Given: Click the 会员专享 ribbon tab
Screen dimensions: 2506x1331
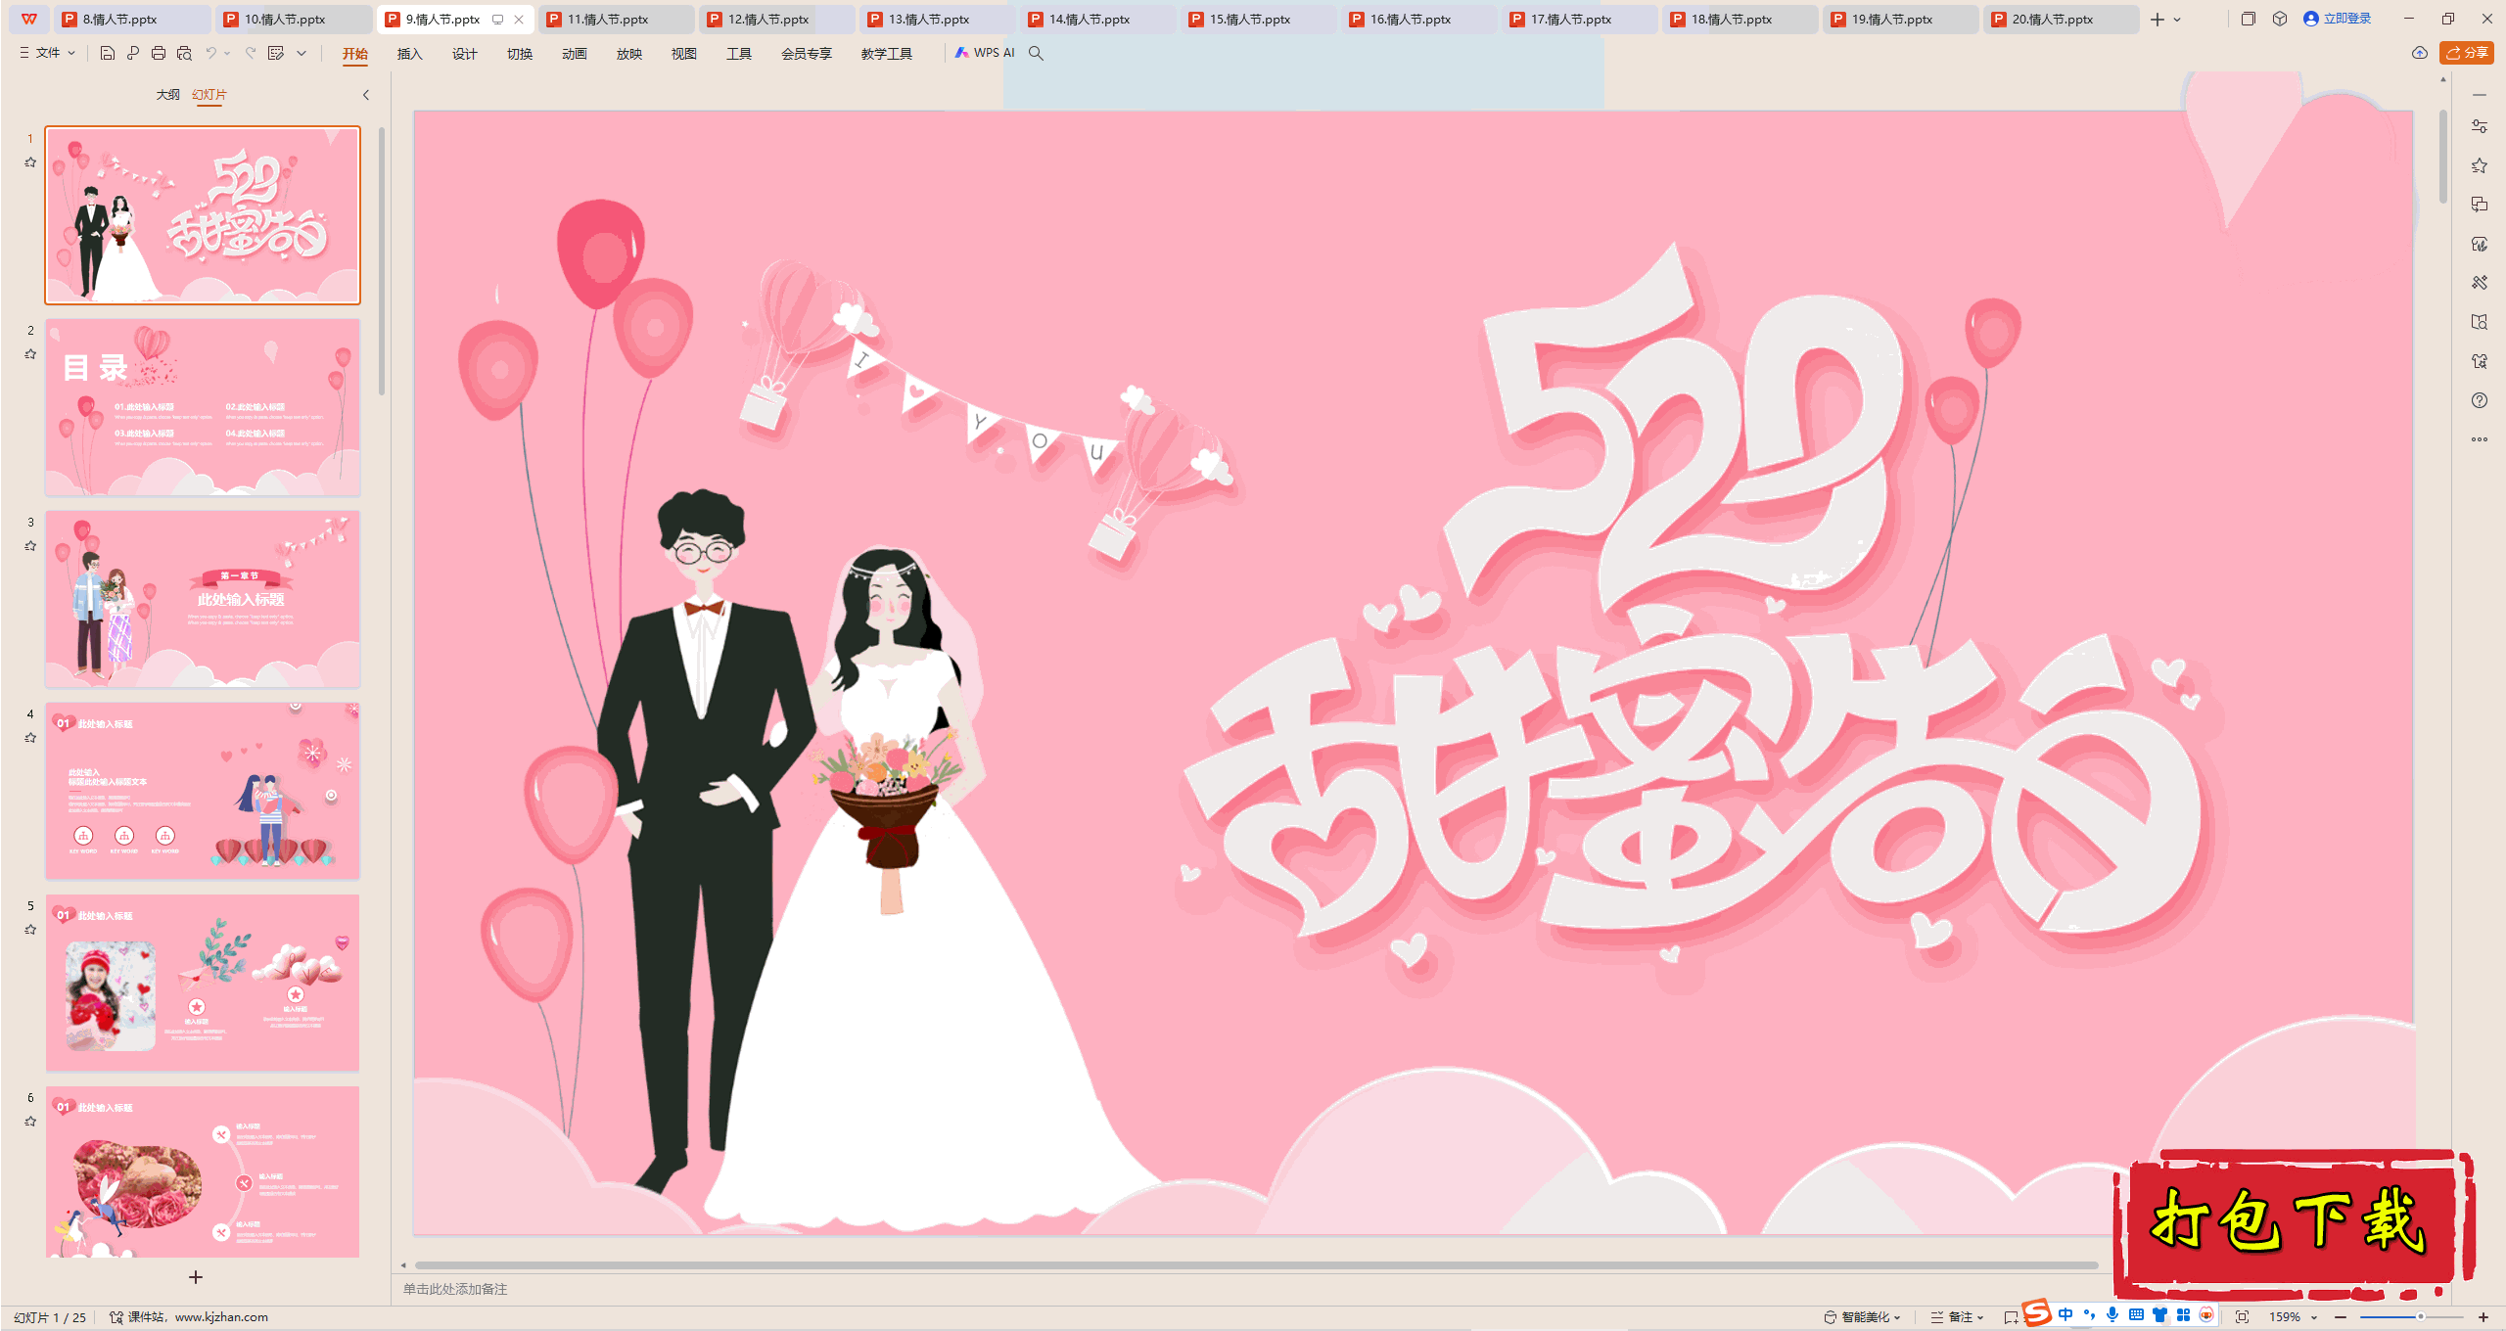Looking at the screenshot, I should tap(807, 54).
